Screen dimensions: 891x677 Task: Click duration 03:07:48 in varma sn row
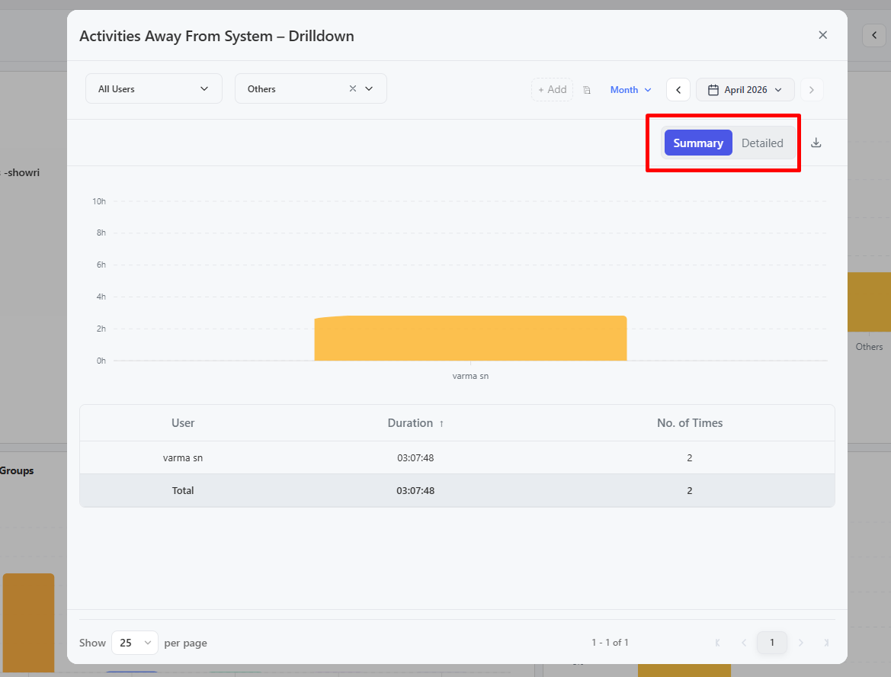[415, 457]
